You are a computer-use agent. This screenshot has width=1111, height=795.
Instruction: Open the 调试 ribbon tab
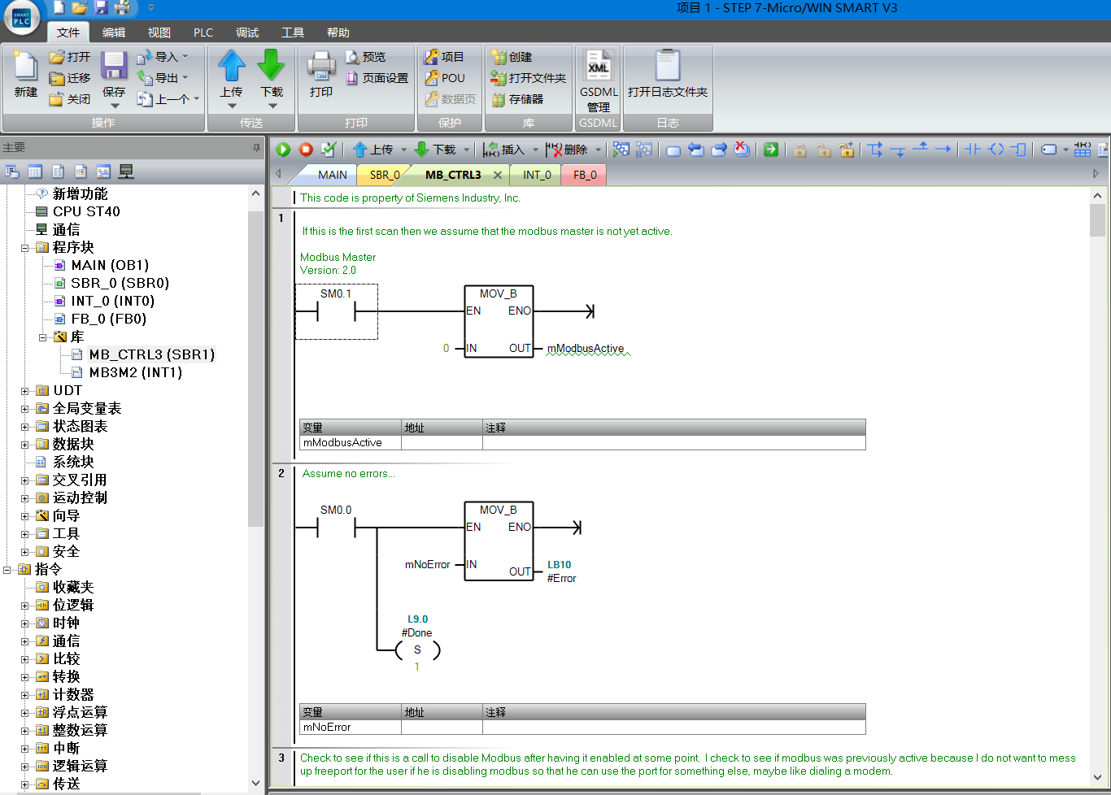247,33
